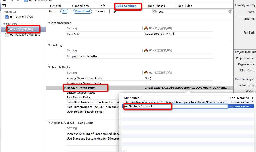
Task: Select the Base SDK setting row
Action: [x=73, y=34]
